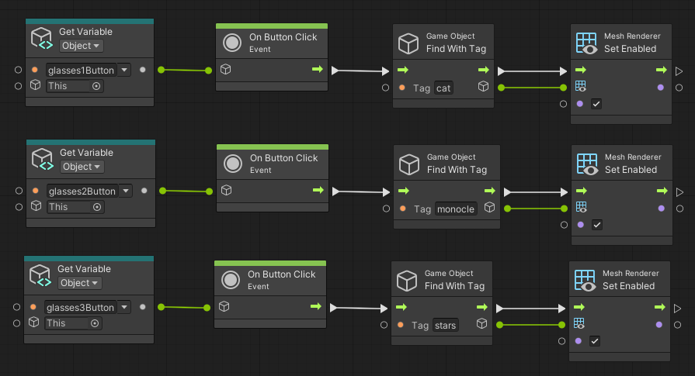Viewport: 695px width, 376px height.
Task: Open the Object scope dropdown on glasses3Button node
Action: tap(79, 283)
